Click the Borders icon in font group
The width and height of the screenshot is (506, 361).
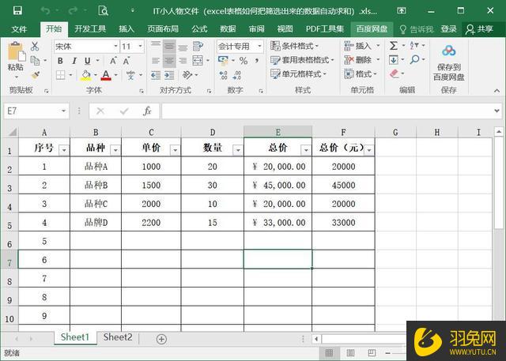(60, 75)
